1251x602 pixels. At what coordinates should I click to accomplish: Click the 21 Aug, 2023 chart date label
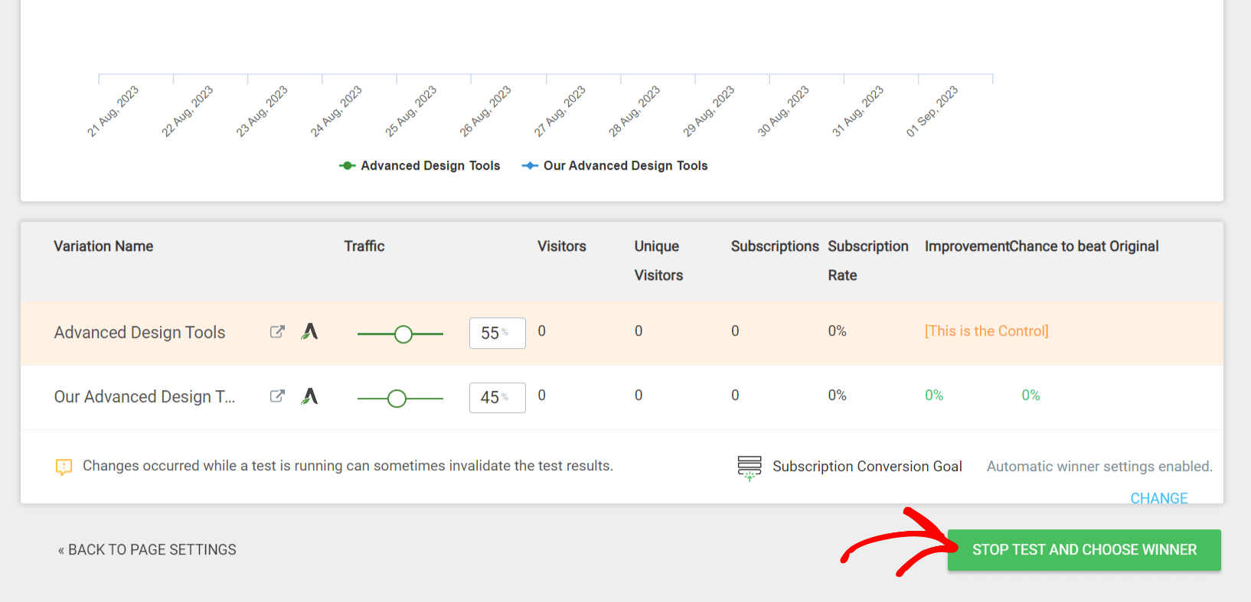point(113,112)
